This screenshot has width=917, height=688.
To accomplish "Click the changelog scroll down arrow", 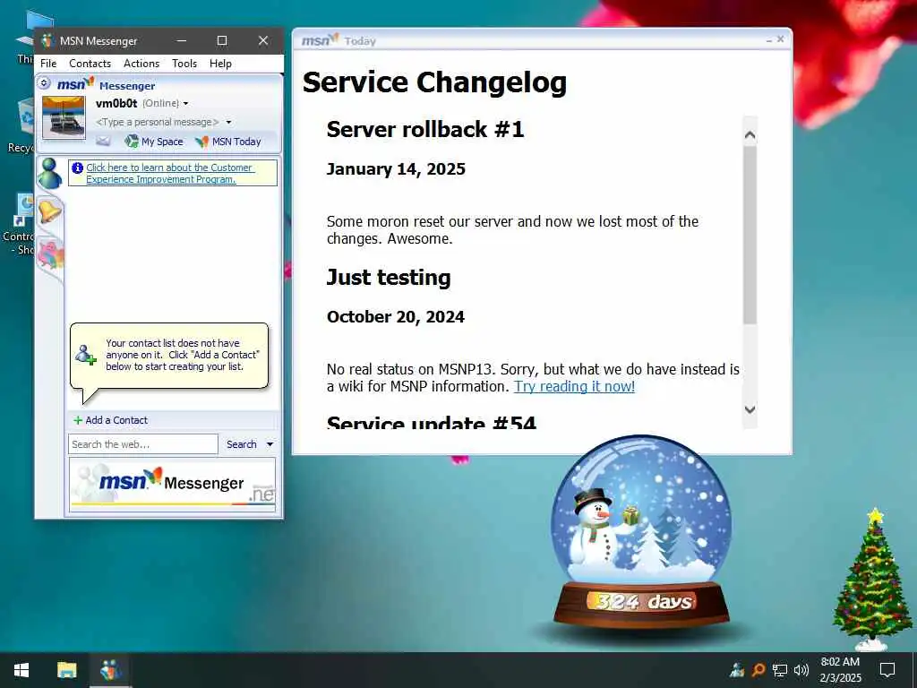I will (x=750, y=409).
